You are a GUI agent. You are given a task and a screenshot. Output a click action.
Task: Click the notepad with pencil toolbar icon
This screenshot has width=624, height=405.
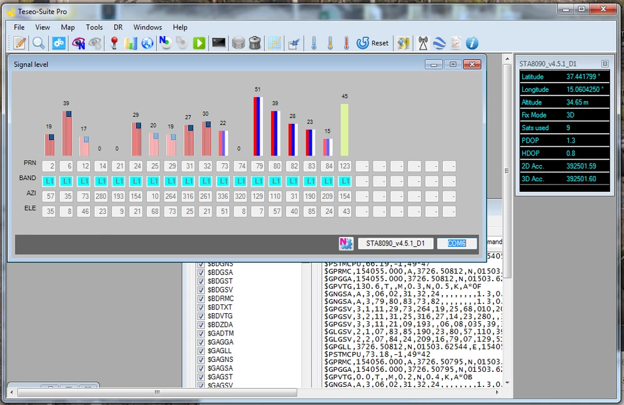[19, 43]
